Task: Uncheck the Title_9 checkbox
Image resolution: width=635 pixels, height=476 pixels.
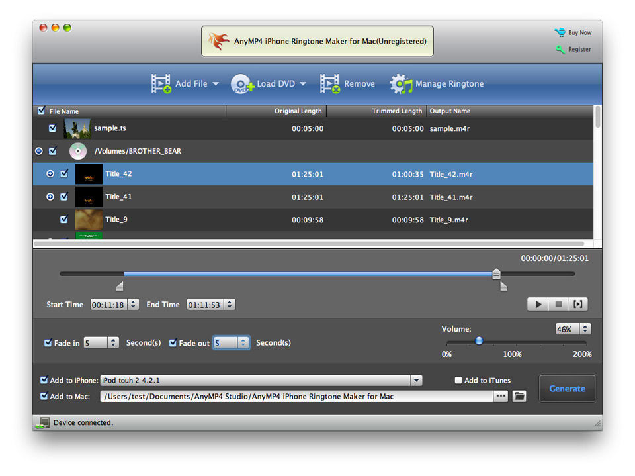Action: [64, 219]
